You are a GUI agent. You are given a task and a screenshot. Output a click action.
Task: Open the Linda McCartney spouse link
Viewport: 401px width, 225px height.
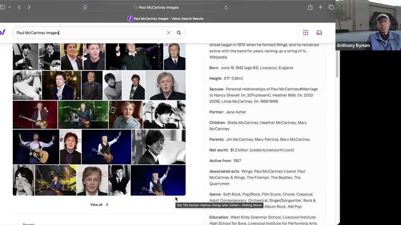pos(237,102)
